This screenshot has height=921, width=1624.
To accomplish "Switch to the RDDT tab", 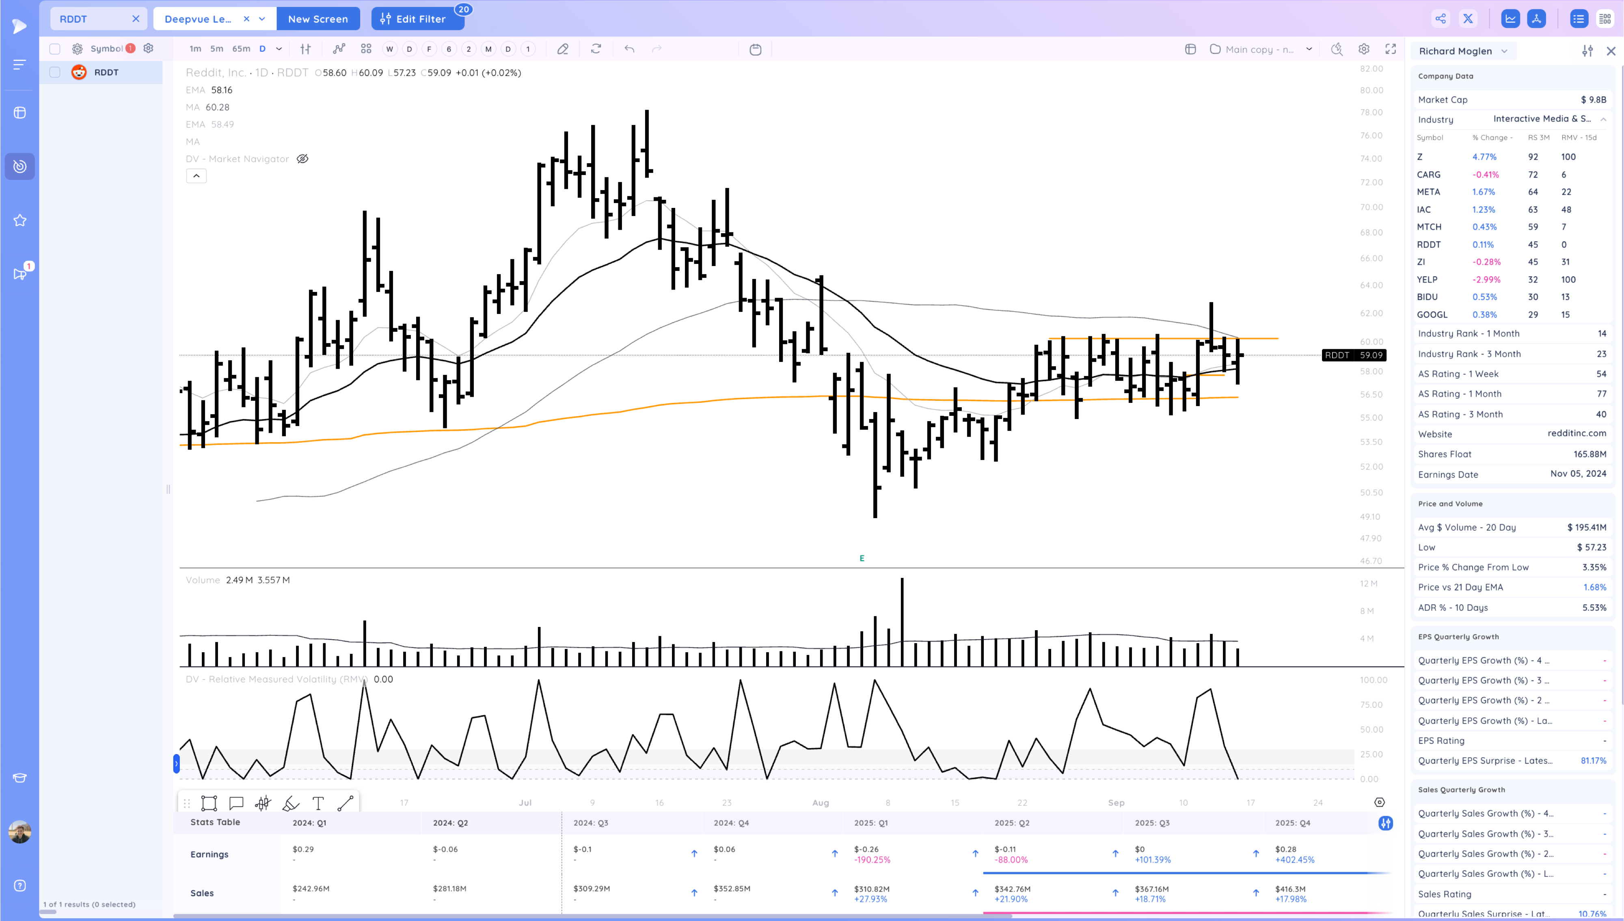I will (74, 19).
